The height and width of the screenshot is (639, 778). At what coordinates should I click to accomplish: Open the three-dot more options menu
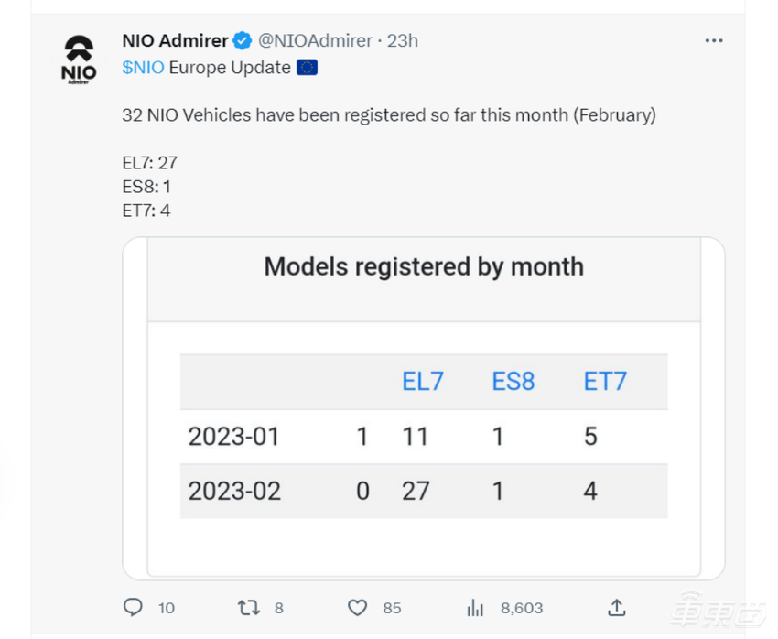tap(714, 41)
